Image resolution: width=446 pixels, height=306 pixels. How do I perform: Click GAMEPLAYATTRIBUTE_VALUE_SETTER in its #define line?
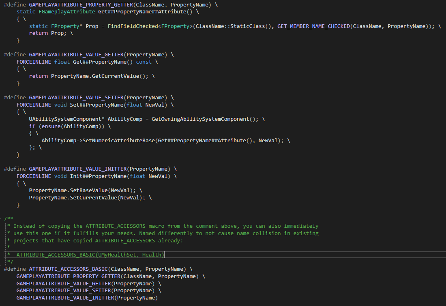[76, 98]
